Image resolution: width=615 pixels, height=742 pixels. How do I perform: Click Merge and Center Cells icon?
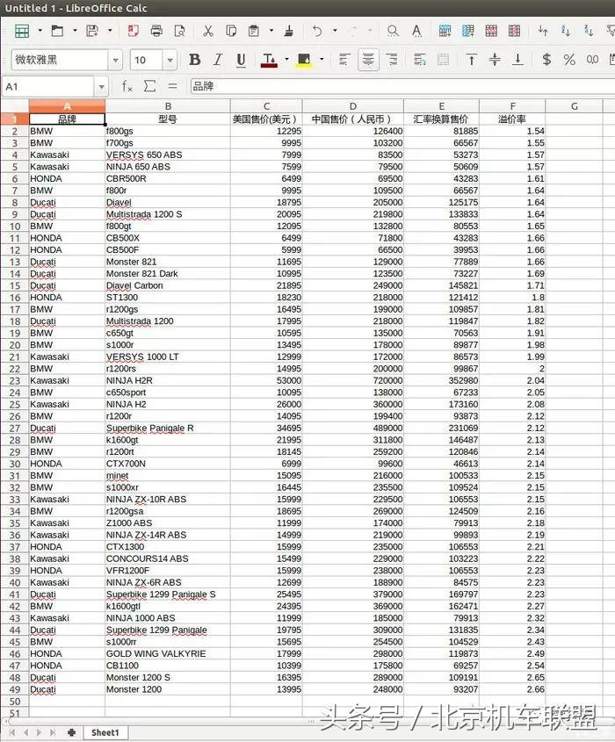(x=443, y=60)
